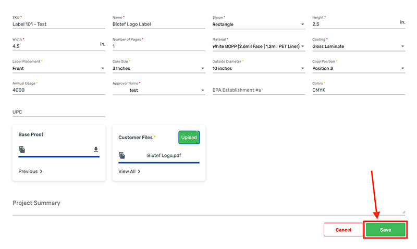
Task: Expand the Coating dropdown showing Gloss Laminate
Action: 359,46
